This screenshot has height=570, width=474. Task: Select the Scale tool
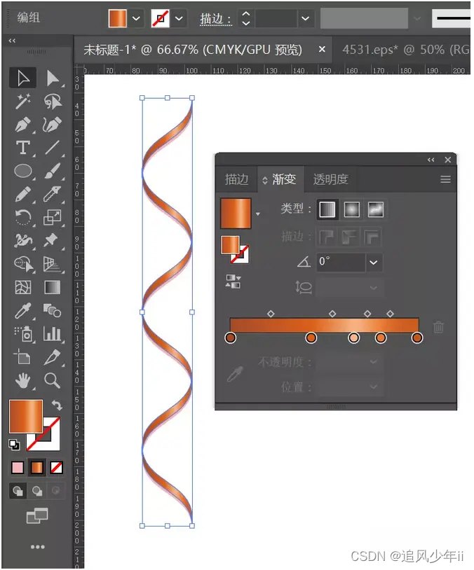pyautogui.click(x=53, y=217)
